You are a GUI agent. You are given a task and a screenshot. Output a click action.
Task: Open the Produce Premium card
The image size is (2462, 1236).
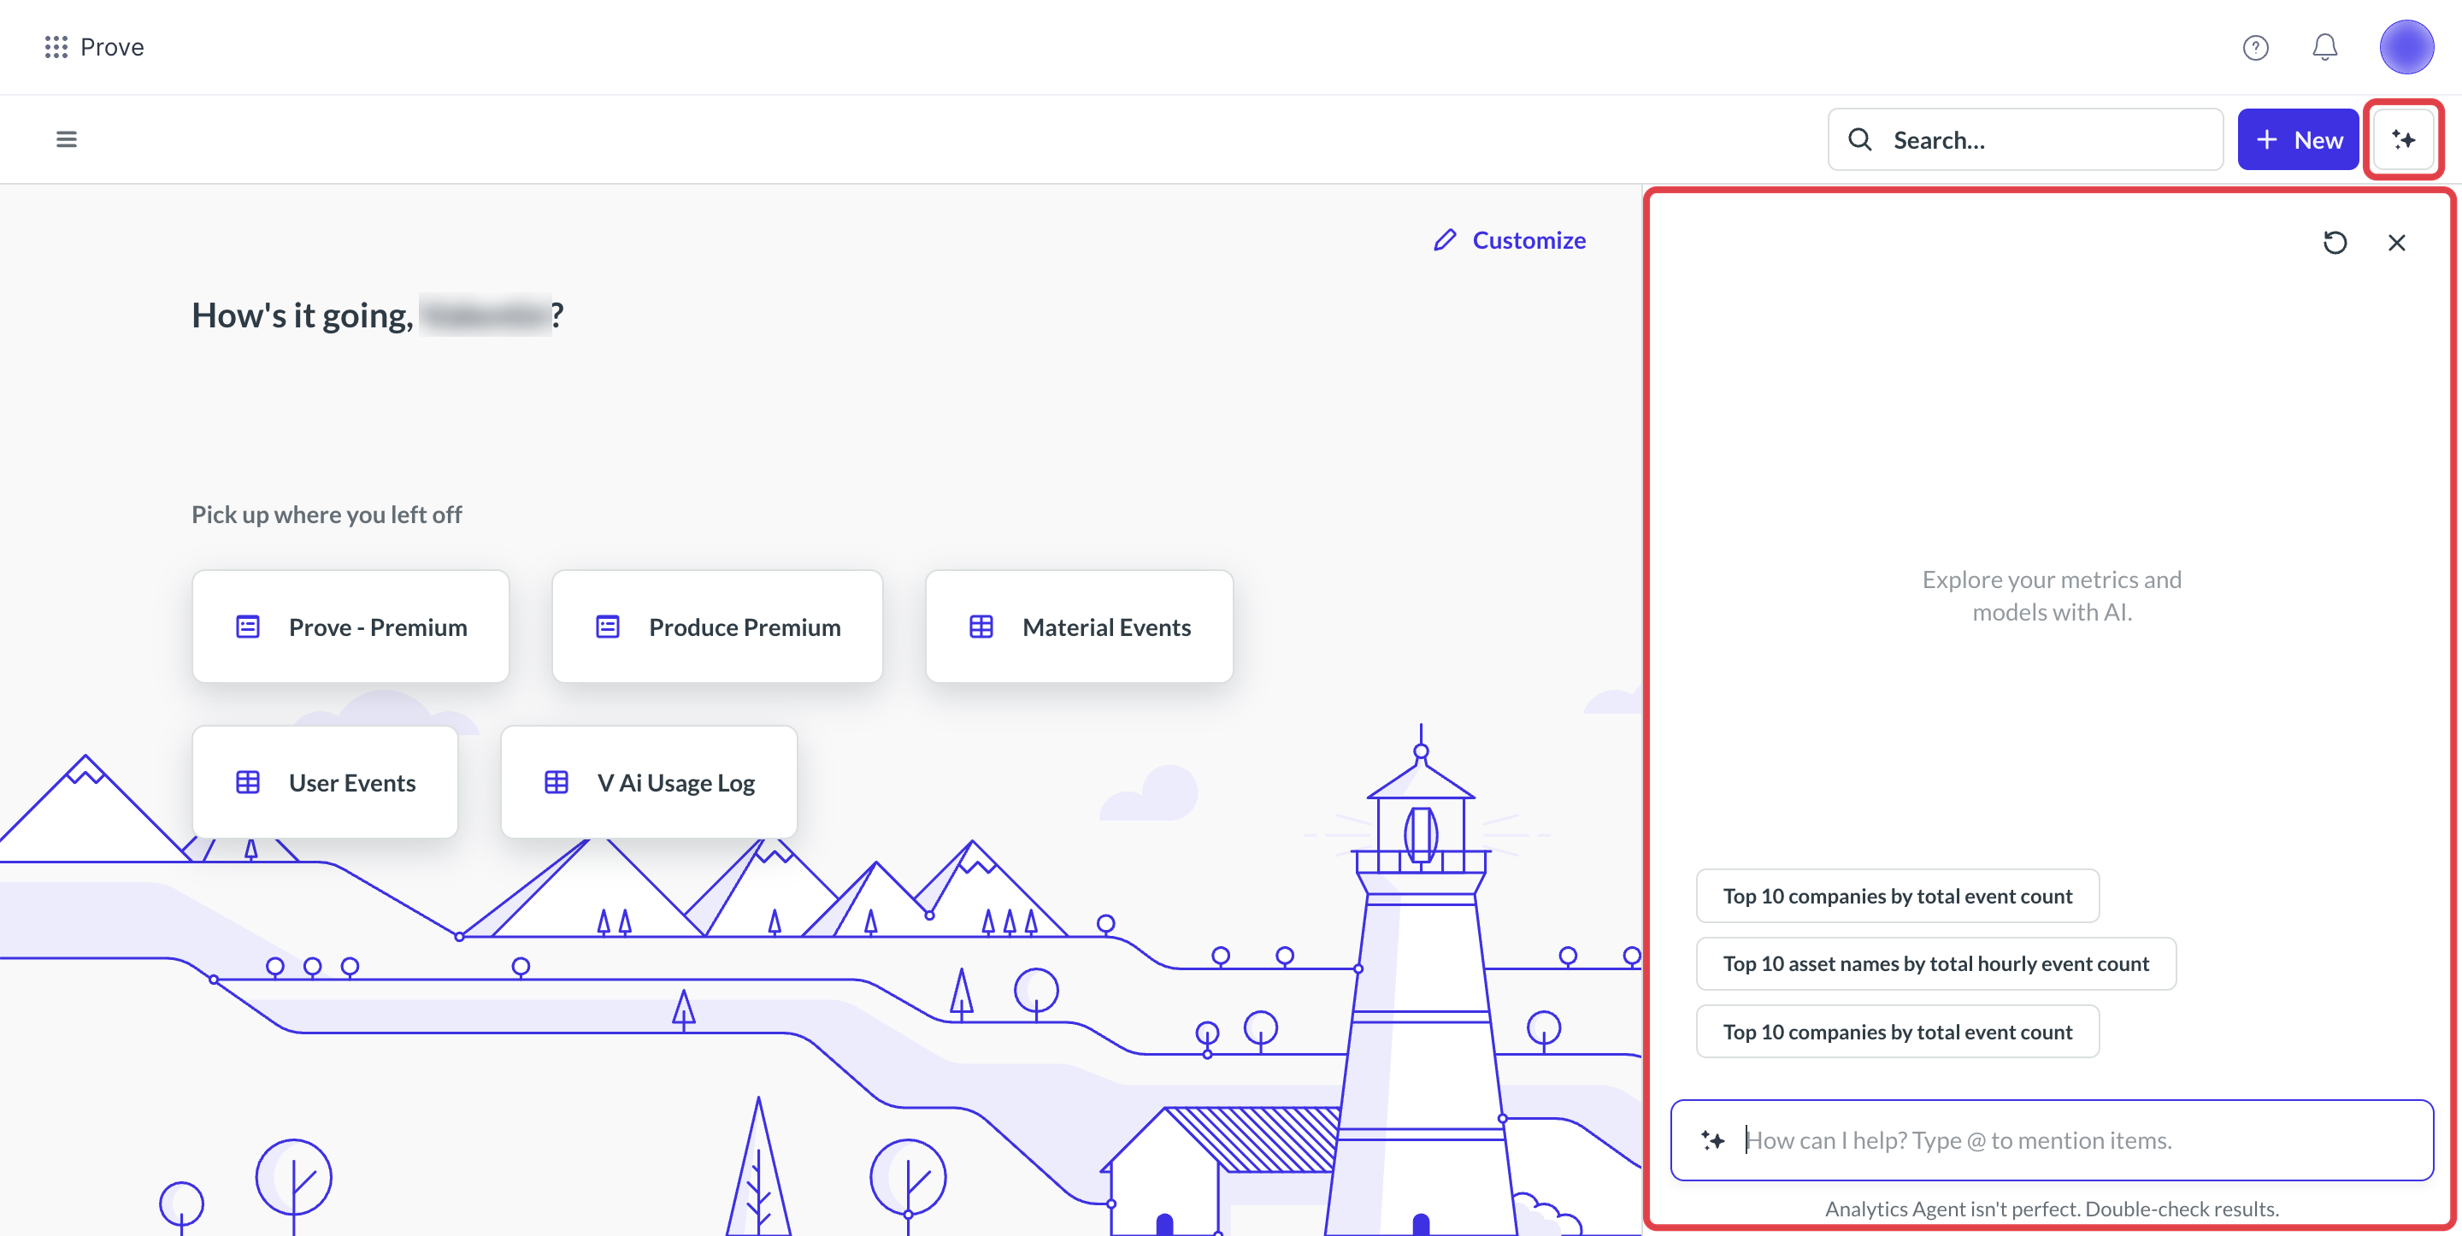717,627
